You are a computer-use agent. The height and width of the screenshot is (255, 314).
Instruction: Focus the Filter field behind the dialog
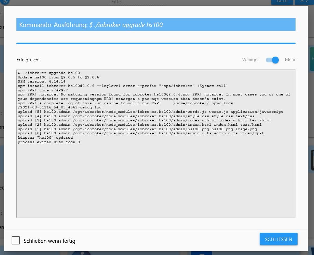[137, 2]
